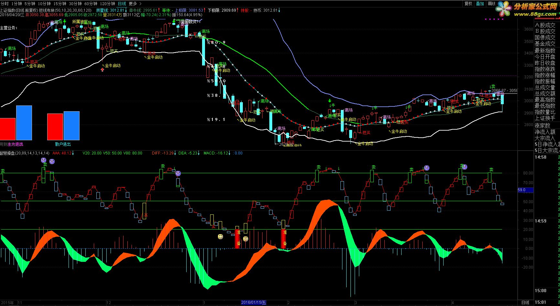
Task: Click the 上极限 3081.53 indicator value
Action: click(189, 10)
